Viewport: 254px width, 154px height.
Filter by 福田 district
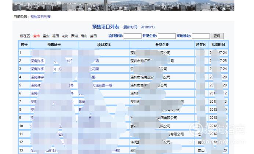pos(55,36)
